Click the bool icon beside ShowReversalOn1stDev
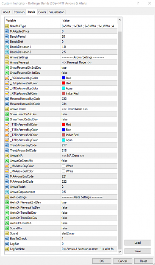The image size is (155, 265). (7, 73)
